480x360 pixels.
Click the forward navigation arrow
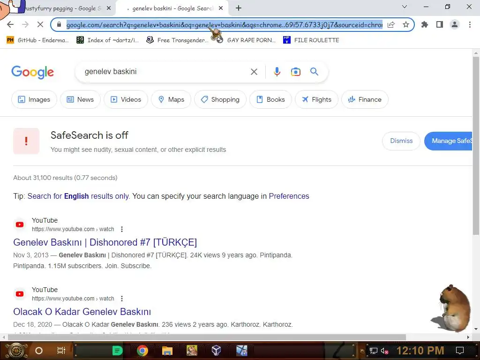pos(25,24)
